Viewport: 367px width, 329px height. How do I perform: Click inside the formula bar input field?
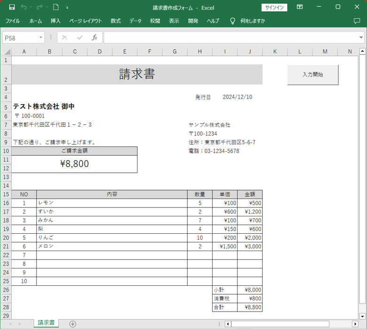point(230,38)
